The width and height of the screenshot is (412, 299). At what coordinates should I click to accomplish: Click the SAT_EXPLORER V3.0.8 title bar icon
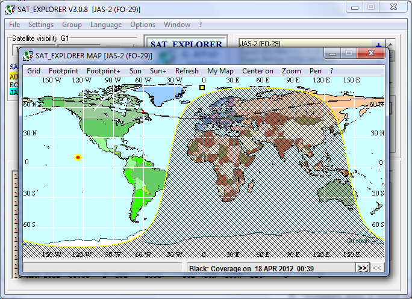10,10
